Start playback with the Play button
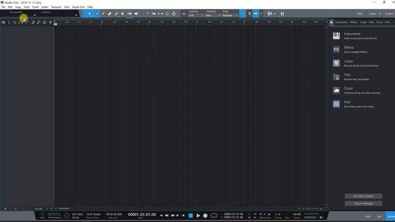The height and width of the screenshot is (222, 395). [198, 215]
